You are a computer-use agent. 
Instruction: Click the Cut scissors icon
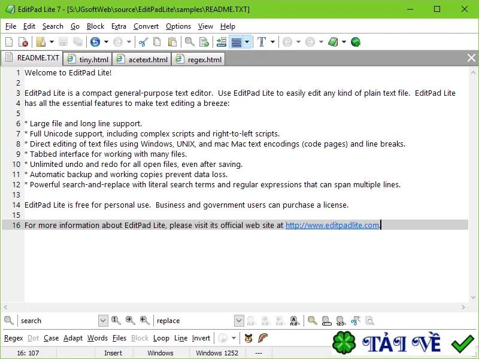[143, 42]
